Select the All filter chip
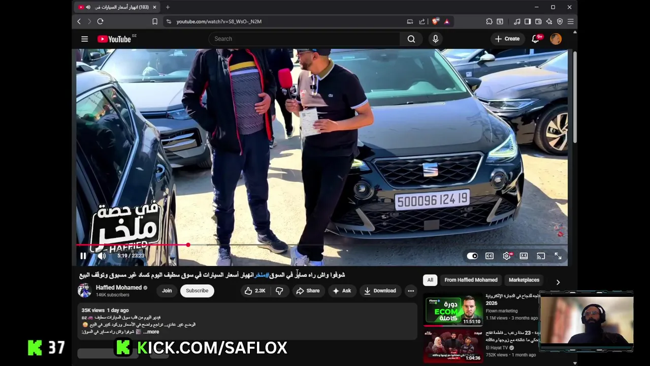650x366 pixels. point(430,280)
